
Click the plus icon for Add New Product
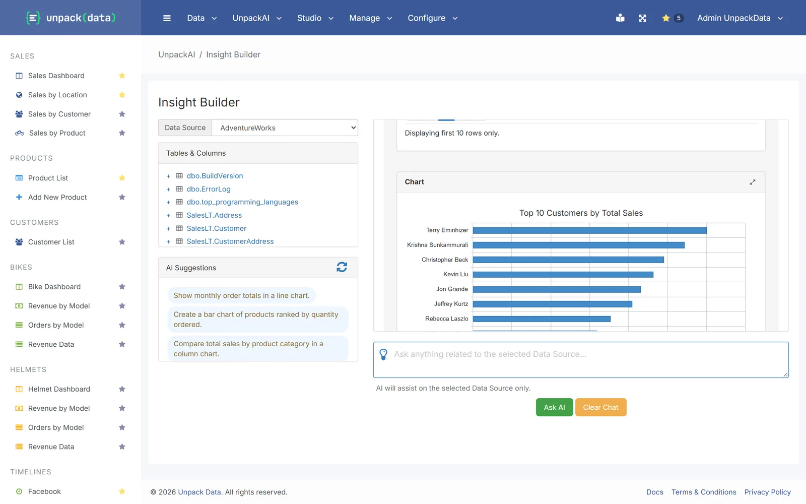pos(19,197)
